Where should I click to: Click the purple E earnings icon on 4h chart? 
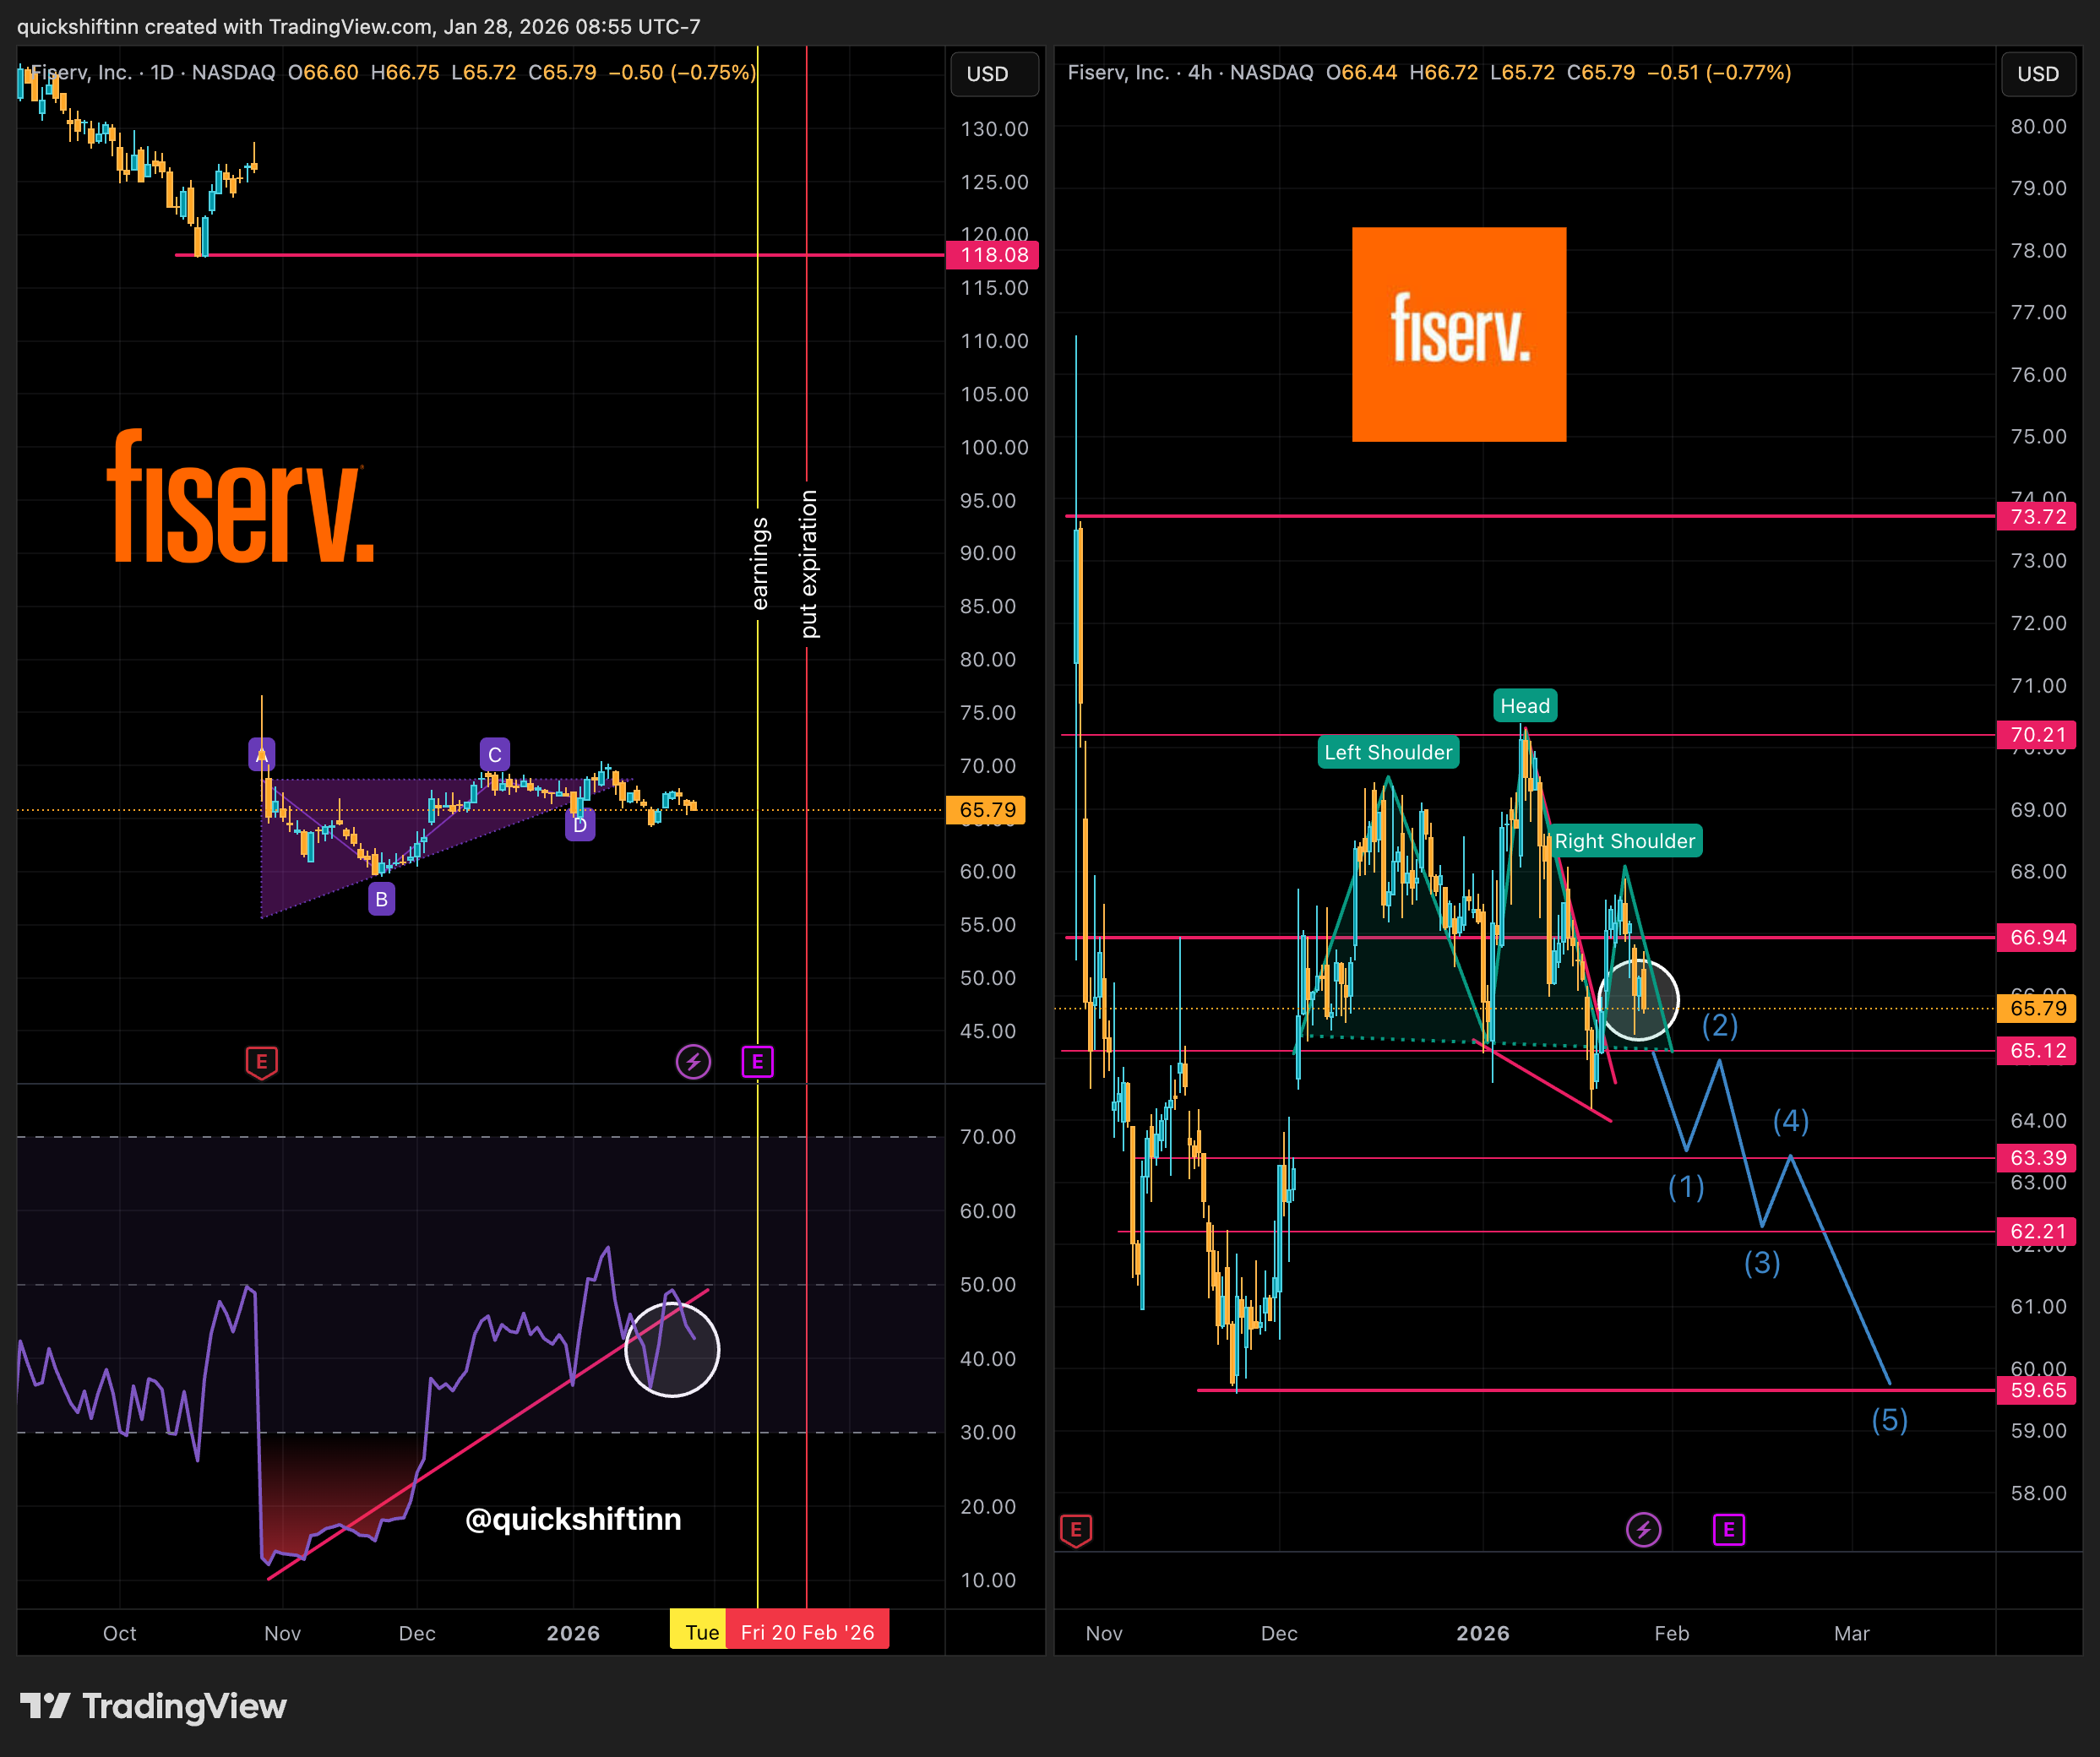1729,1530
